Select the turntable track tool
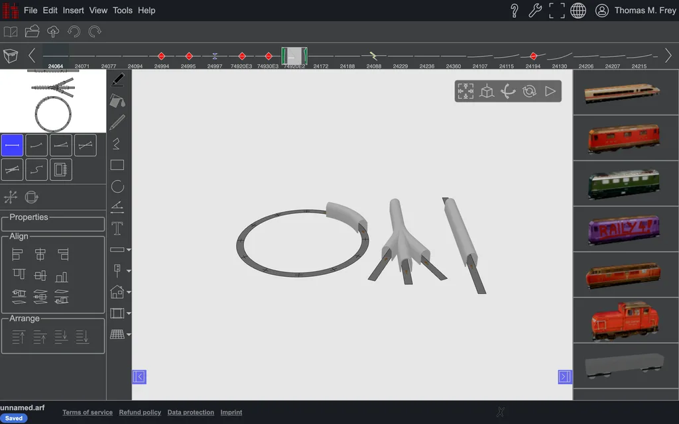This screenshot has height=424, width=679. pos(61,170)
